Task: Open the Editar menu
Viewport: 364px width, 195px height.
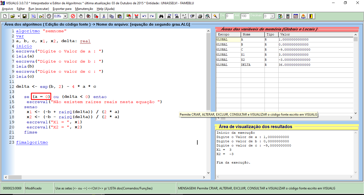Action: (x=21, y=9)
